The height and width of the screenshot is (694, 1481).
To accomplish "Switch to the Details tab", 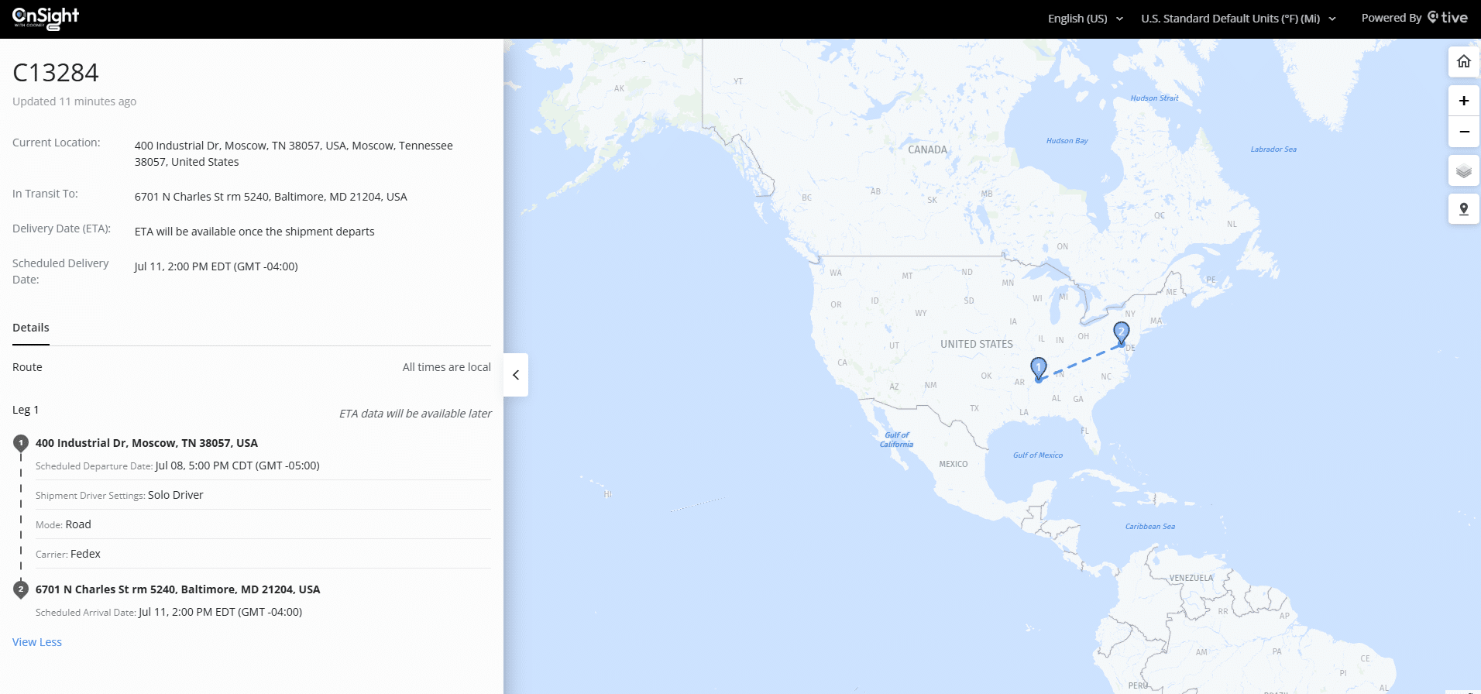I will click(31, 328).
